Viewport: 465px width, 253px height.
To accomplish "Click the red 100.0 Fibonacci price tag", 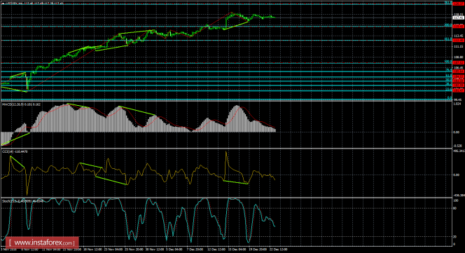I will [x=459, y=62].
